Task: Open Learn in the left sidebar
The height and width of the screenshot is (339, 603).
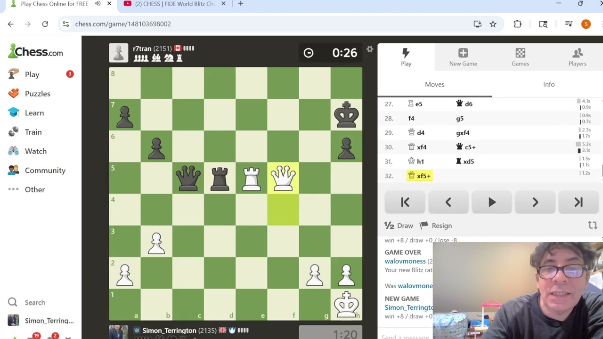Action: click(34, 113)
